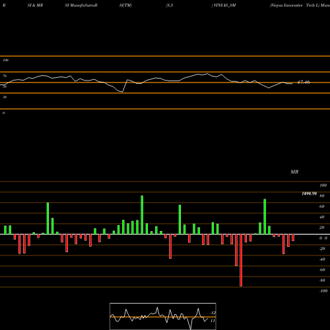Click the end of the RSI line
Image resolution: width=330 pixels, height=330 pixels.
(x=292, y=83)
